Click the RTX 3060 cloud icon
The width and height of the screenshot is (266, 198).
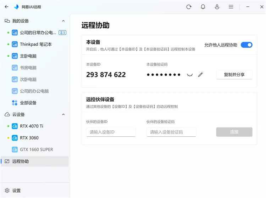click(x=15, y=138)
